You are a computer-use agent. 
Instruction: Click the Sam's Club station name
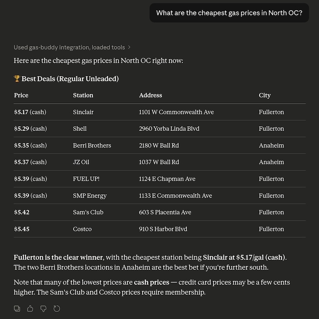pyautogui.click(x=88, y=212)
